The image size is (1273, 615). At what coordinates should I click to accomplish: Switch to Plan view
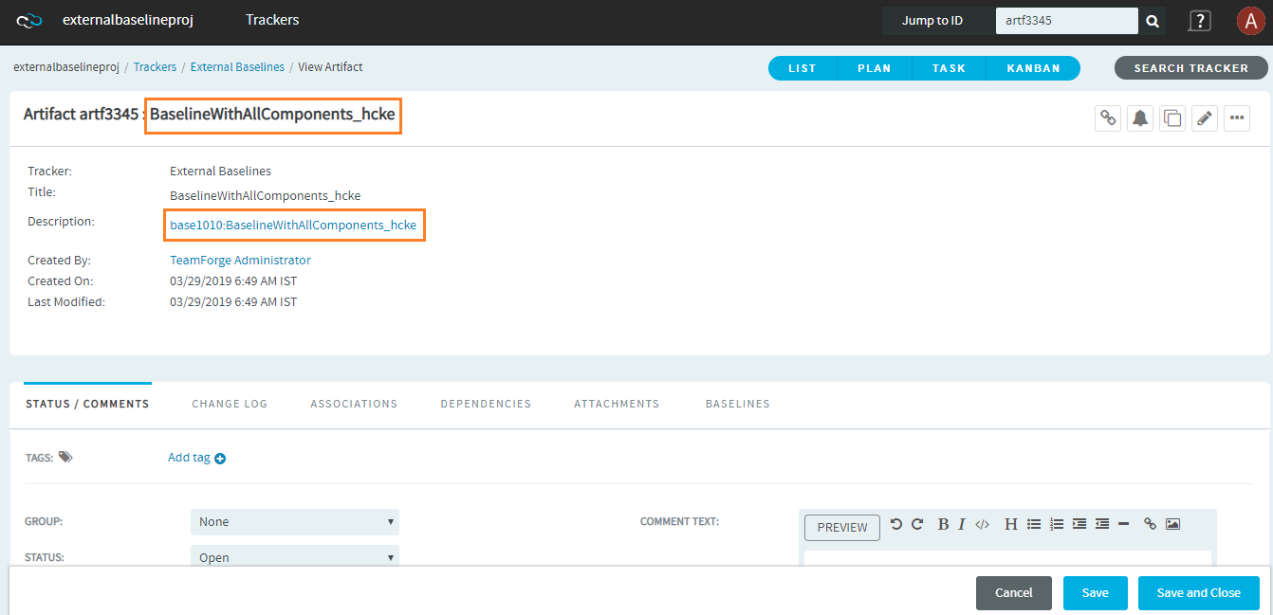875,68
